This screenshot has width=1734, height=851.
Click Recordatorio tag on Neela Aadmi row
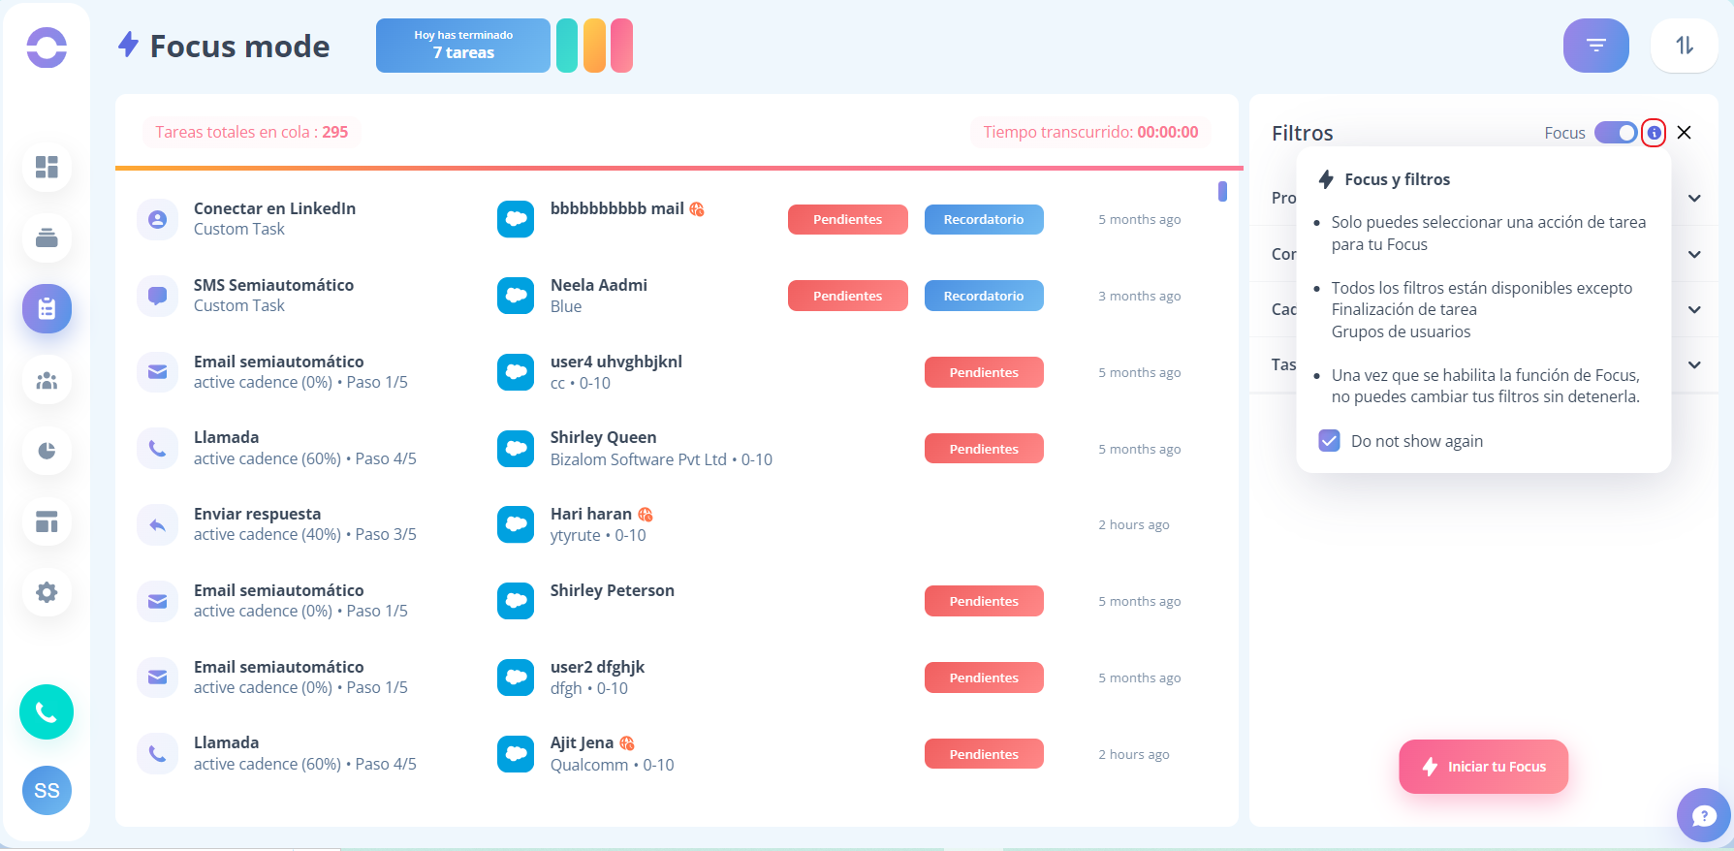pyautogui.click(x=984, y=296)
